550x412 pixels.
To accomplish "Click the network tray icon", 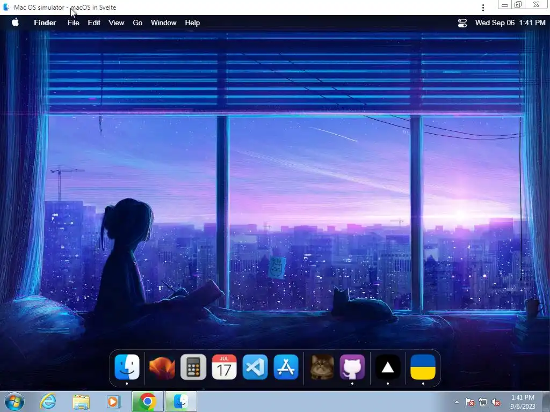I will (x=483, y=402).
